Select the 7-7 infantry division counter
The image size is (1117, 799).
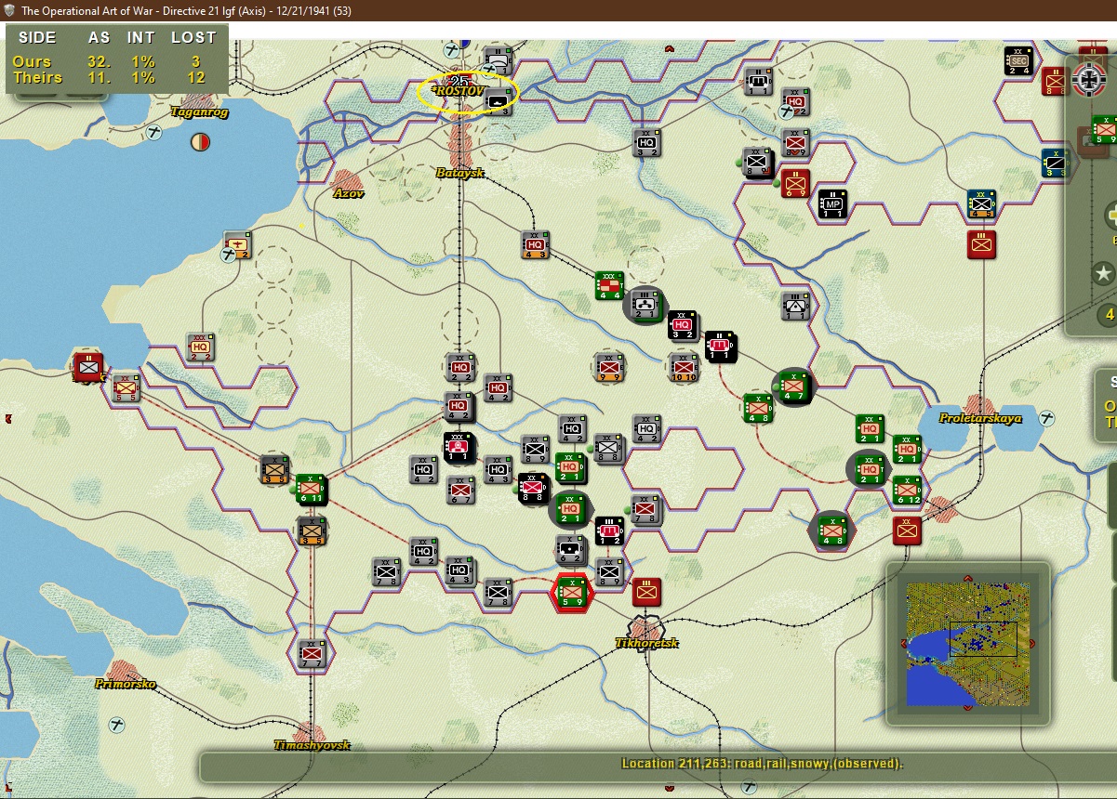(311, 653)
